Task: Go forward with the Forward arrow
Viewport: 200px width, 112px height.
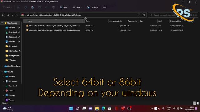Action: click(8, 15)
